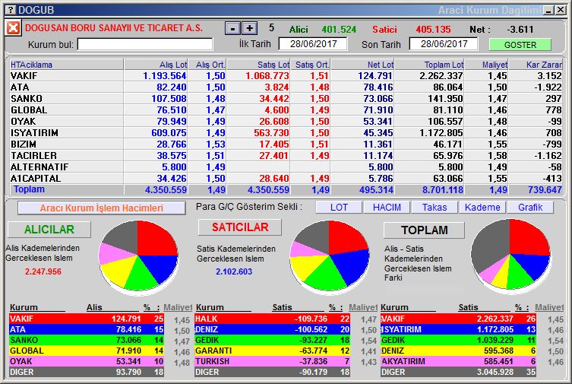Minimize the DOGUB window

548,10
